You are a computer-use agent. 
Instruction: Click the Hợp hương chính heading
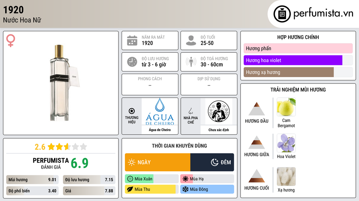pos(298,37)
